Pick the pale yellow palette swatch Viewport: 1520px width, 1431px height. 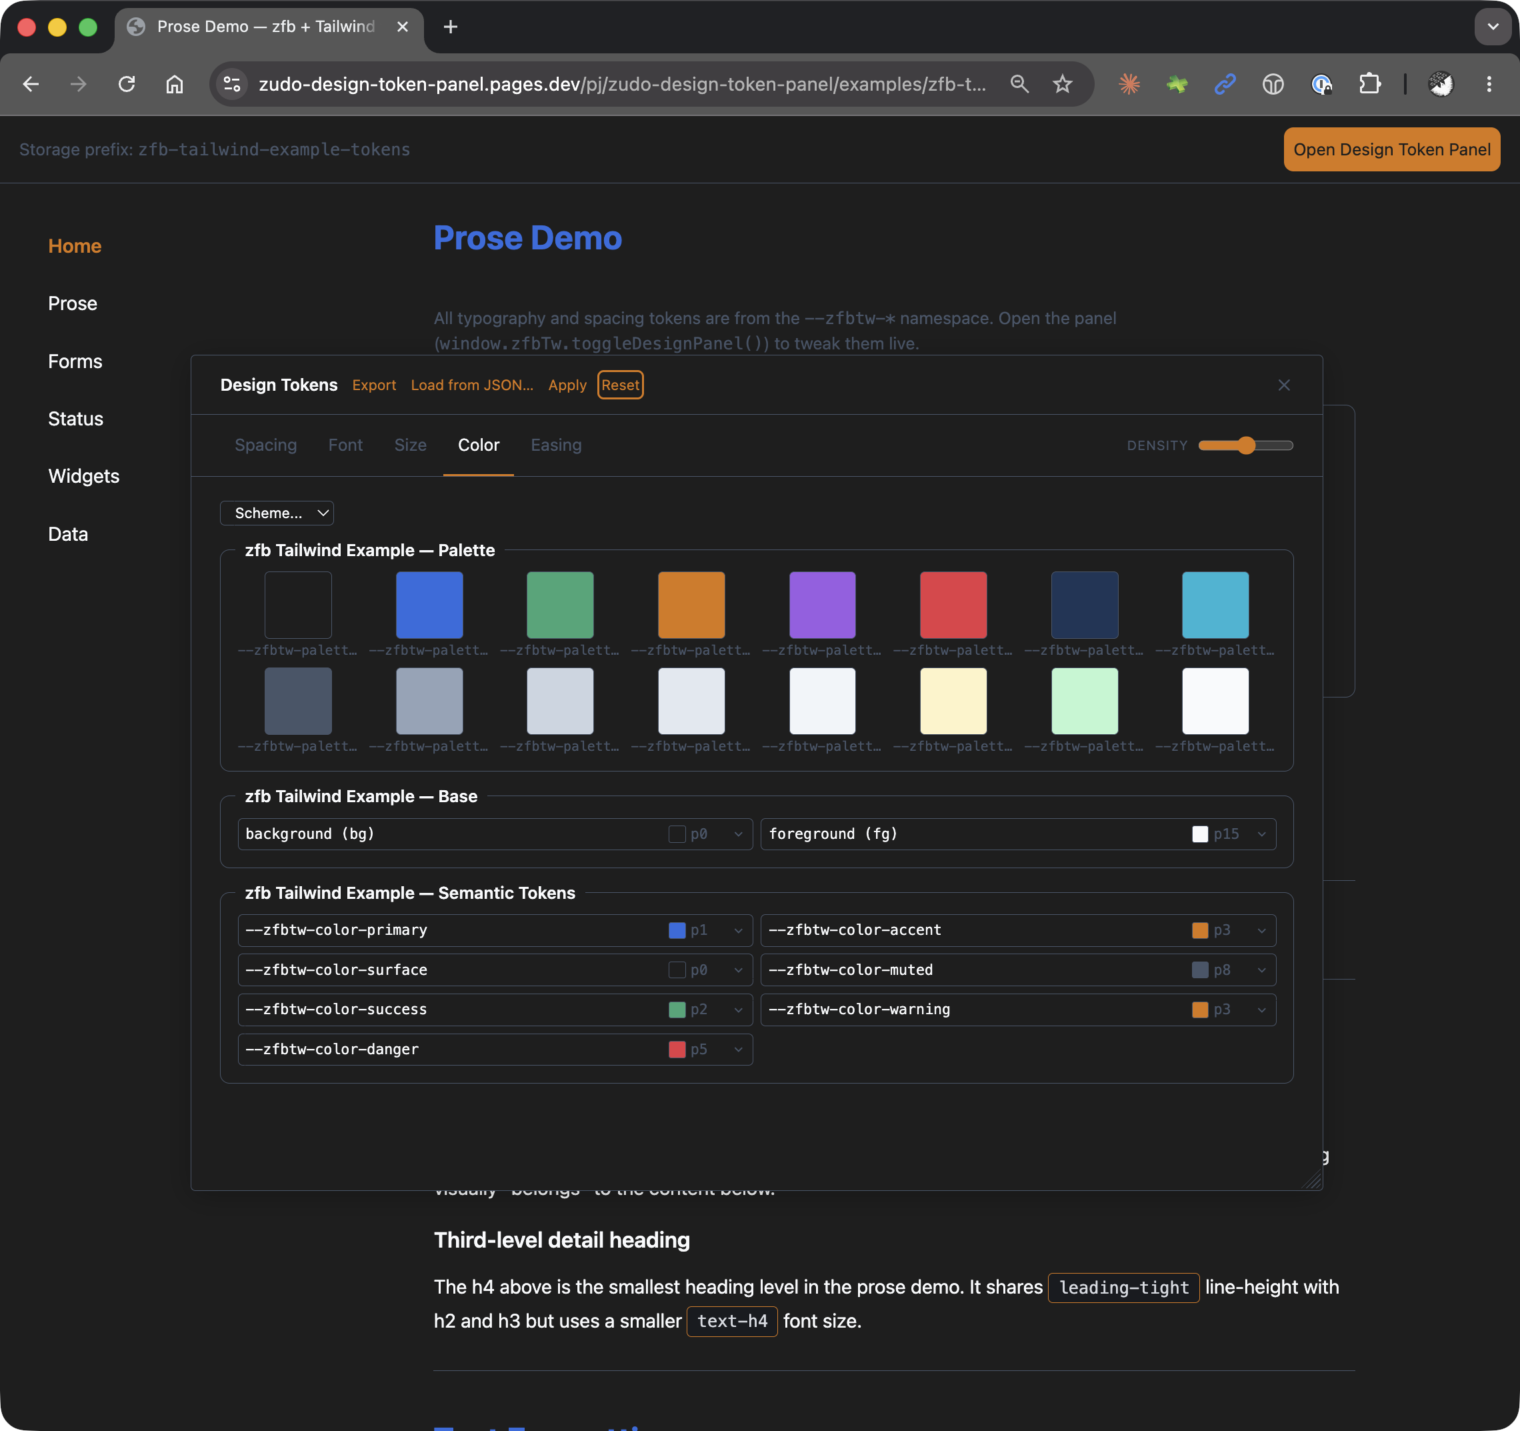[x=953, y=701]
